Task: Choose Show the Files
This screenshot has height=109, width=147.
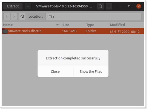Action: [91, 71]
